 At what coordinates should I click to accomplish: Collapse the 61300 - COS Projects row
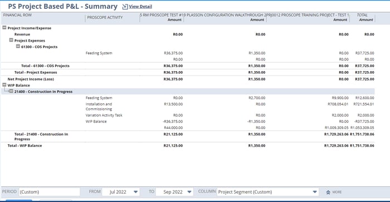18,47
